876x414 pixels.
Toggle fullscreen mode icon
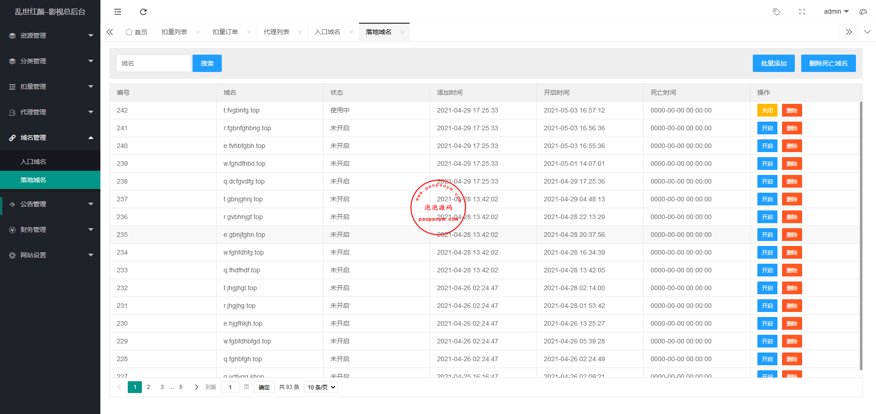point(802,12)
